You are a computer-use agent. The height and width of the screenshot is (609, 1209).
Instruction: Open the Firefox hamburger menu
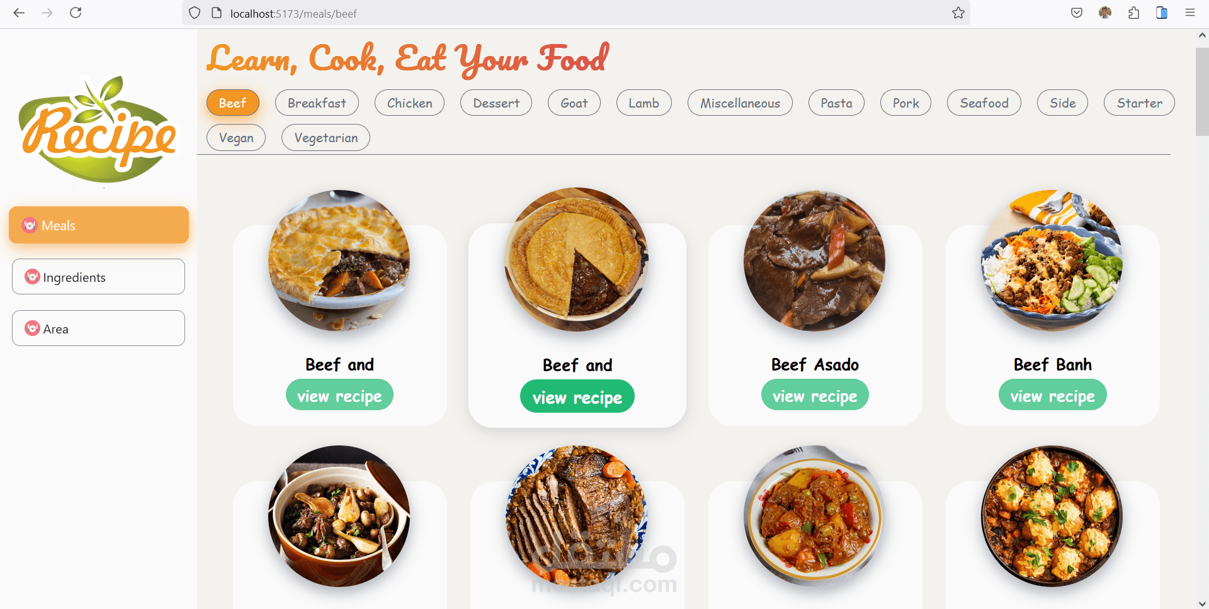coord(1189,13)
